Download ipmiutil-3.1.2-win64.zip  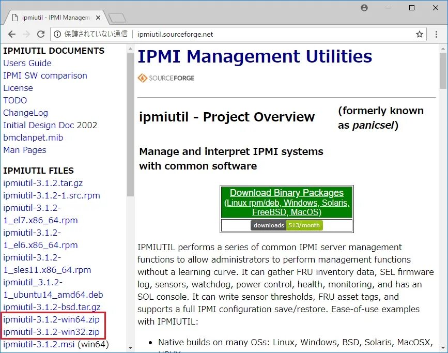click(x=52, y=319)
